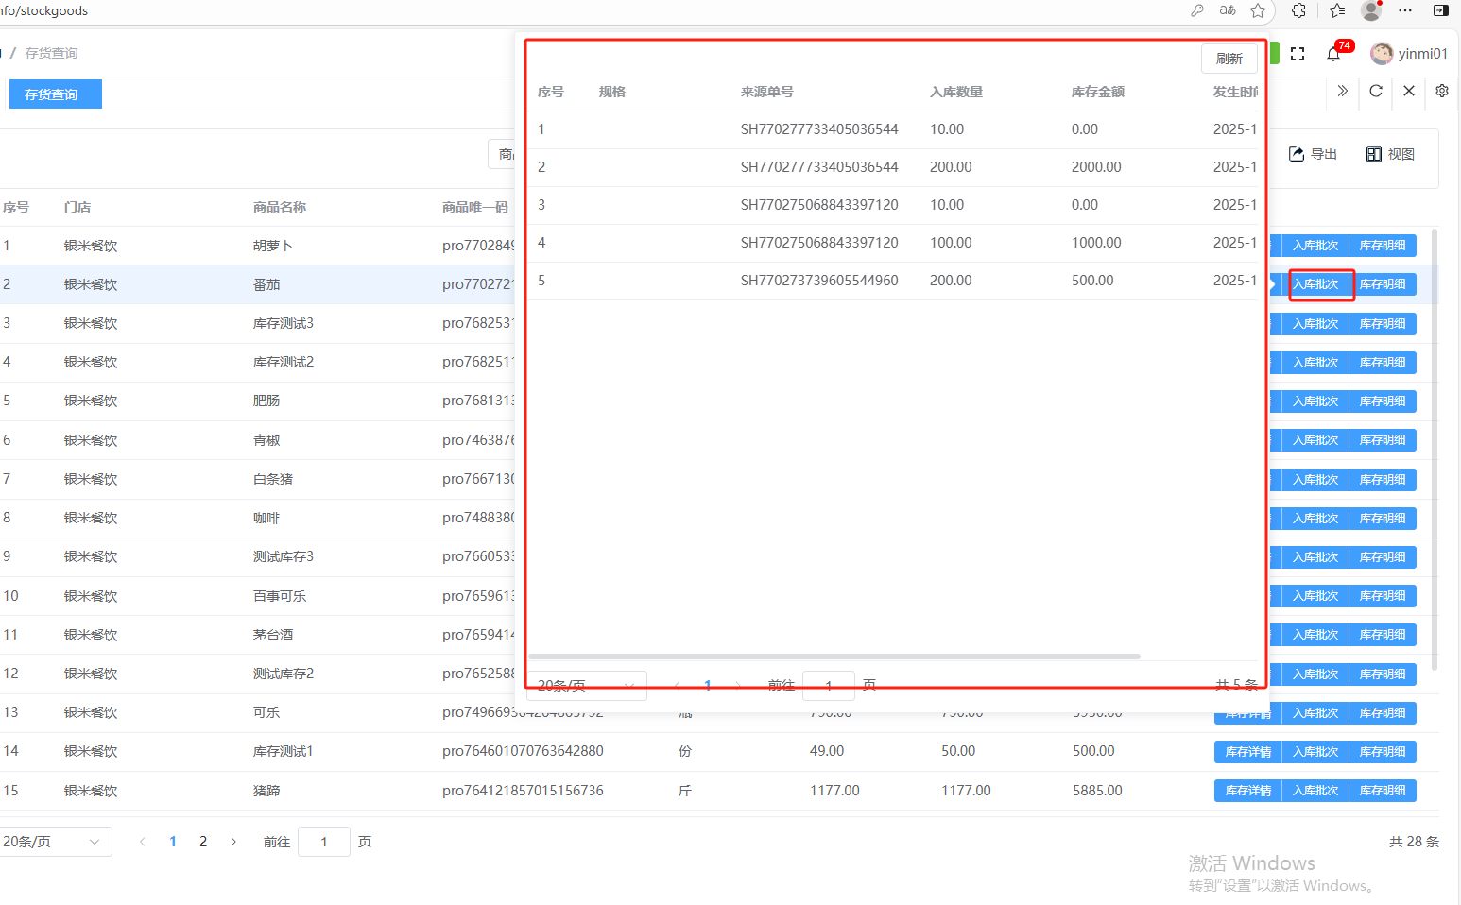Go to page 2 of main table

click(x=203, y=842)
